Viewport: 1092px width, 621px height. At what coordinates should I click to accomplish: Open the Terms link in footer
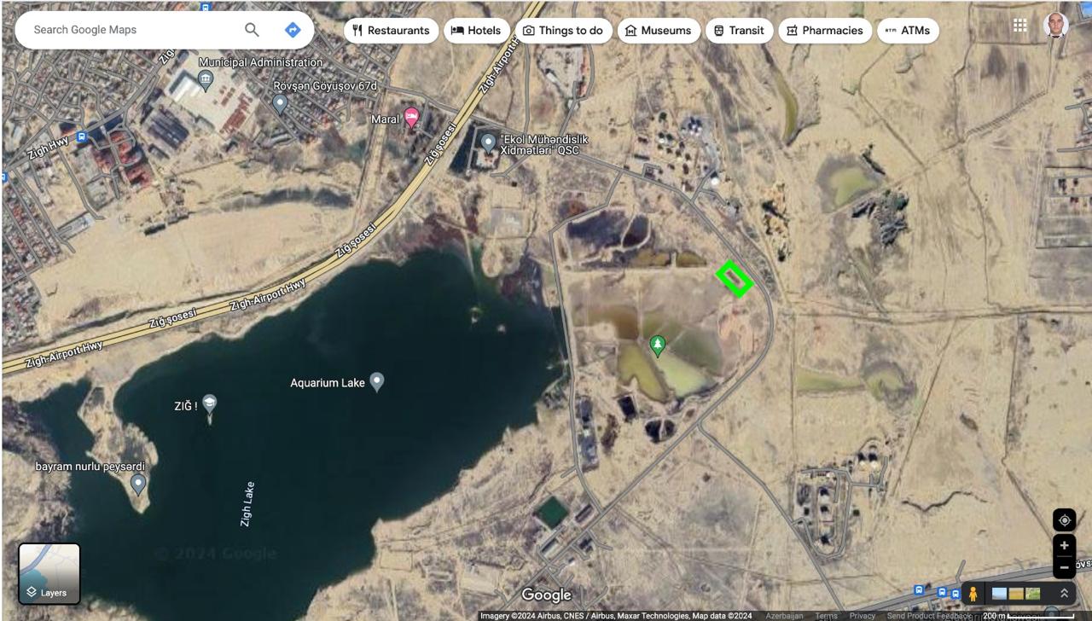(x=826, y=616)
